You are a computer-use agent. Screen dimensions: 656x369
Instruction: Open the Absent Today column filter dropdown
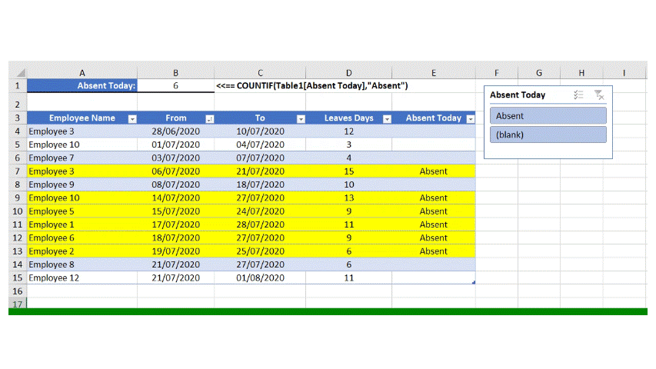471,119
